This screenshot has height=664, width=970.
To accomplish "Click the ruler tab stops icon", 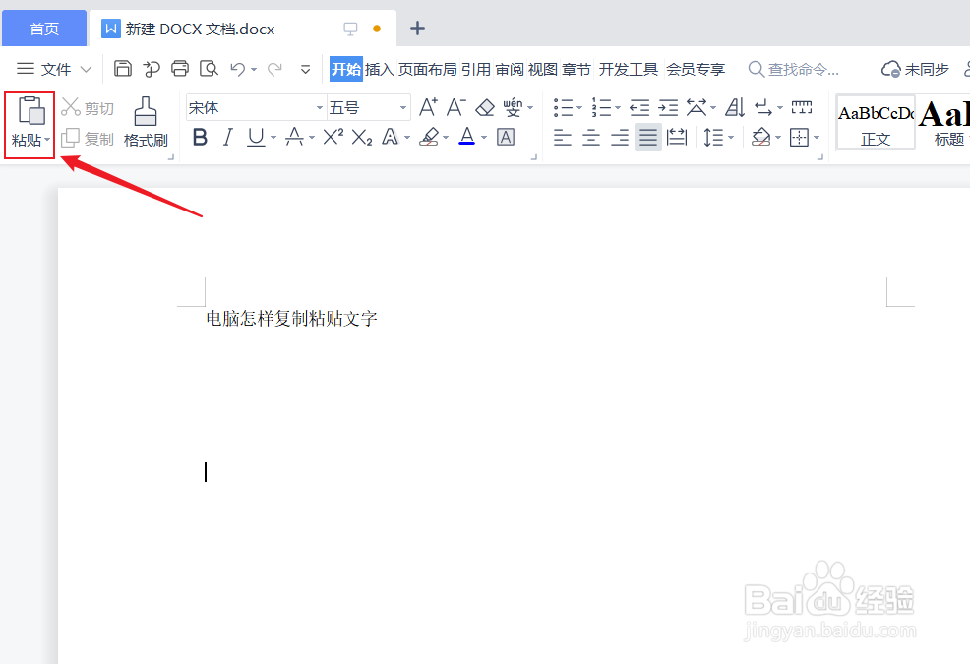I will [802, 107].
